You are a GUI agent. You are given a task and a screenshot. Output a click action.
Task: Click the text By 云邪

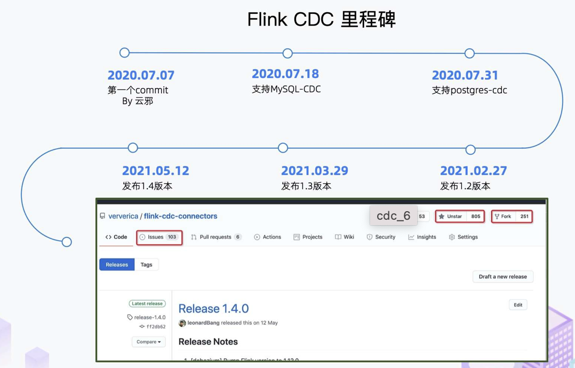(x=138, y=101)
